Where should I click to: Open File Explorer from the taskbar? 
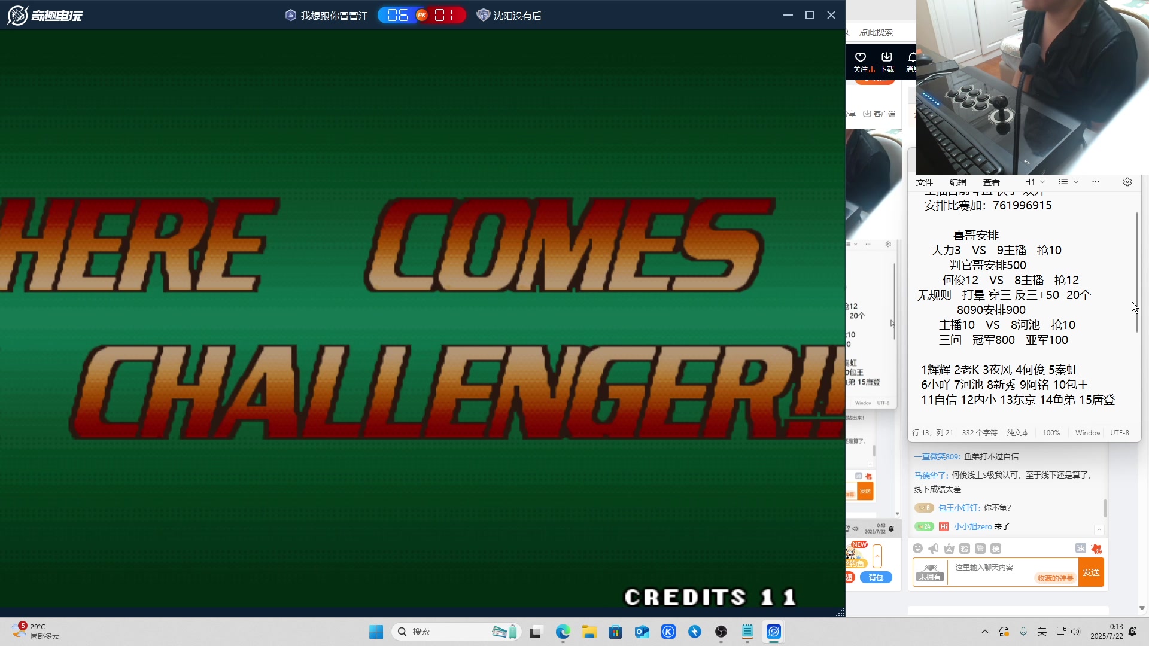(589, 632)
